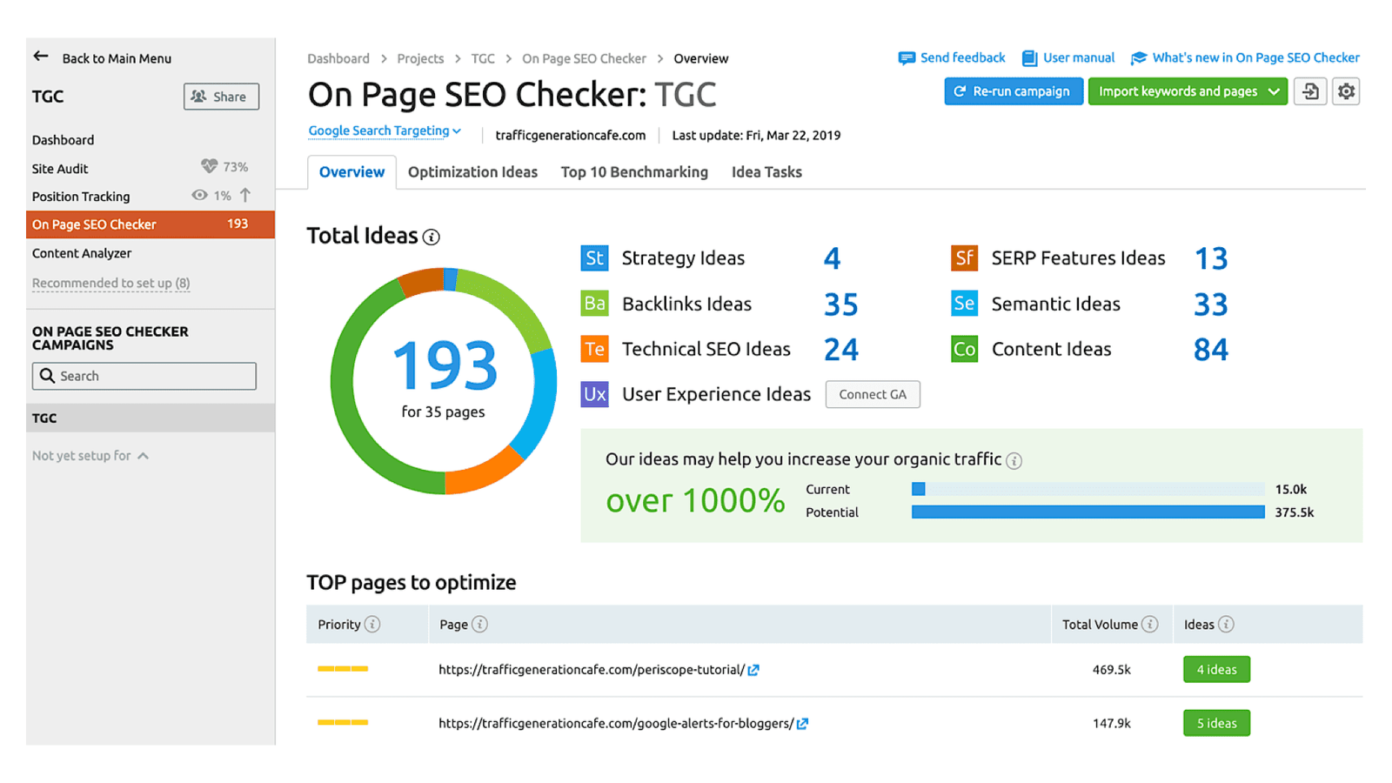The image size is (1392, 783).
Task: Open the Top 10 Benchmarking tab
Action: click(634, 171)
